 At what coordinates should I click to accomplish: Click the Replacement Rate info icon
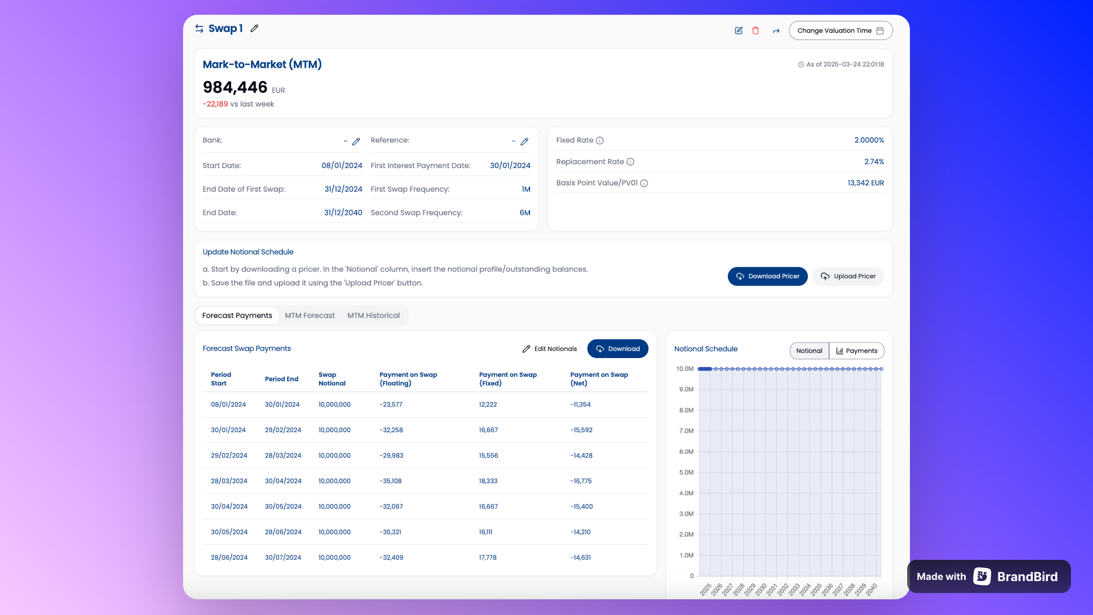pyautogui.click(x=630, y=162)
